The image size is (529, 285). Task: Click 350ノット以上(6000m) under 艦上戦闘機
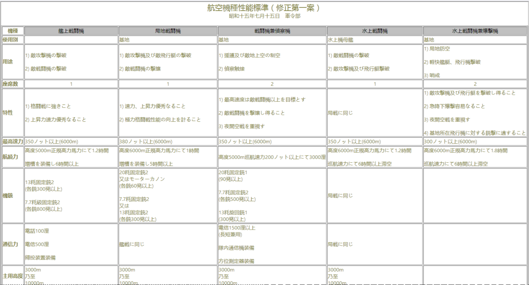51,141
